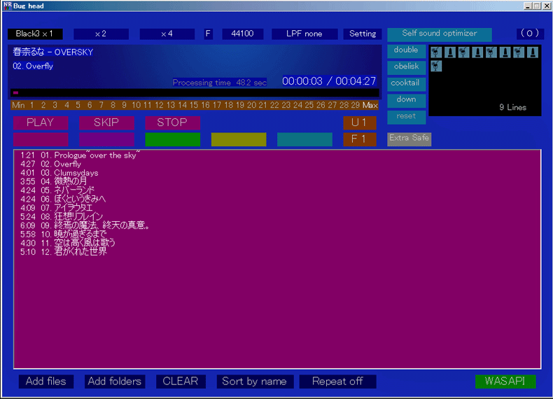
Task: Click the 44100 sample rate selector
Action: tap(243, 34)
